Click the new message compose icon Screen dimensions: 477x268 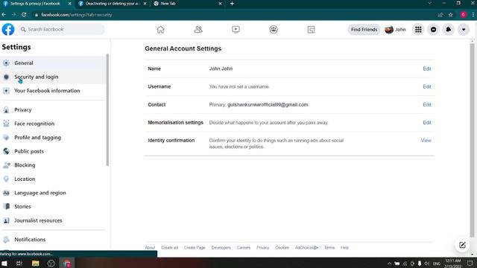[462, 245]
